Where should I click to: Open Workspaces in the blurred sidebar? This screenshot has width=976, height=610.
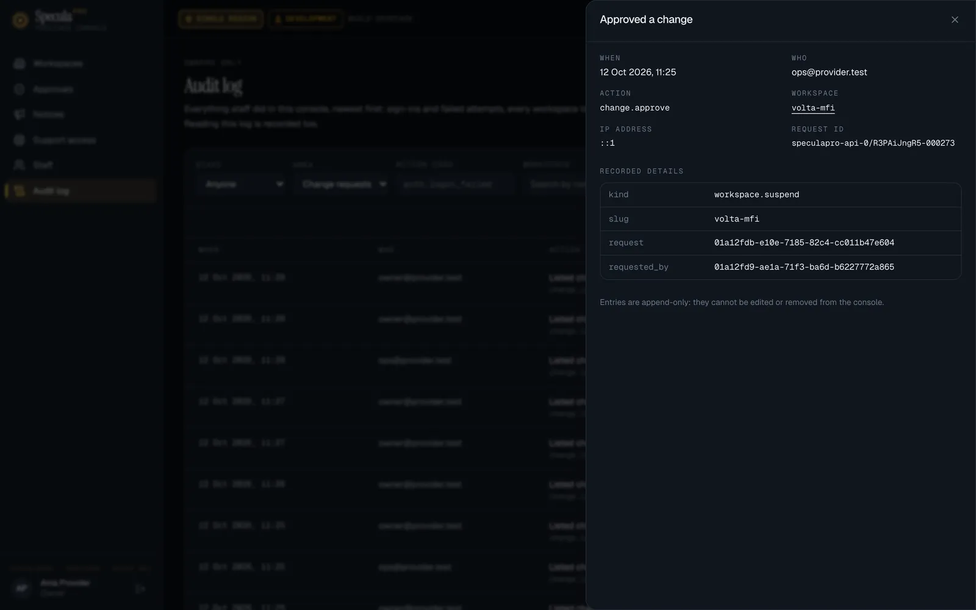click(79, 63)
